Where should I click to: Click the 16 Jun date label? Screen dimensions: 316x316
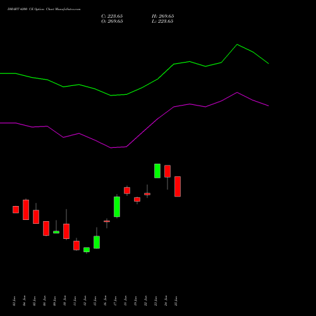pos(105,301)
